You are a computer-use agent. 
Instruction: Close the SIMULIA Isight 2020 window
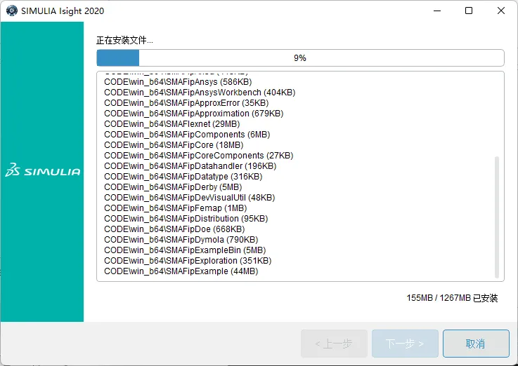click(501, 11)
